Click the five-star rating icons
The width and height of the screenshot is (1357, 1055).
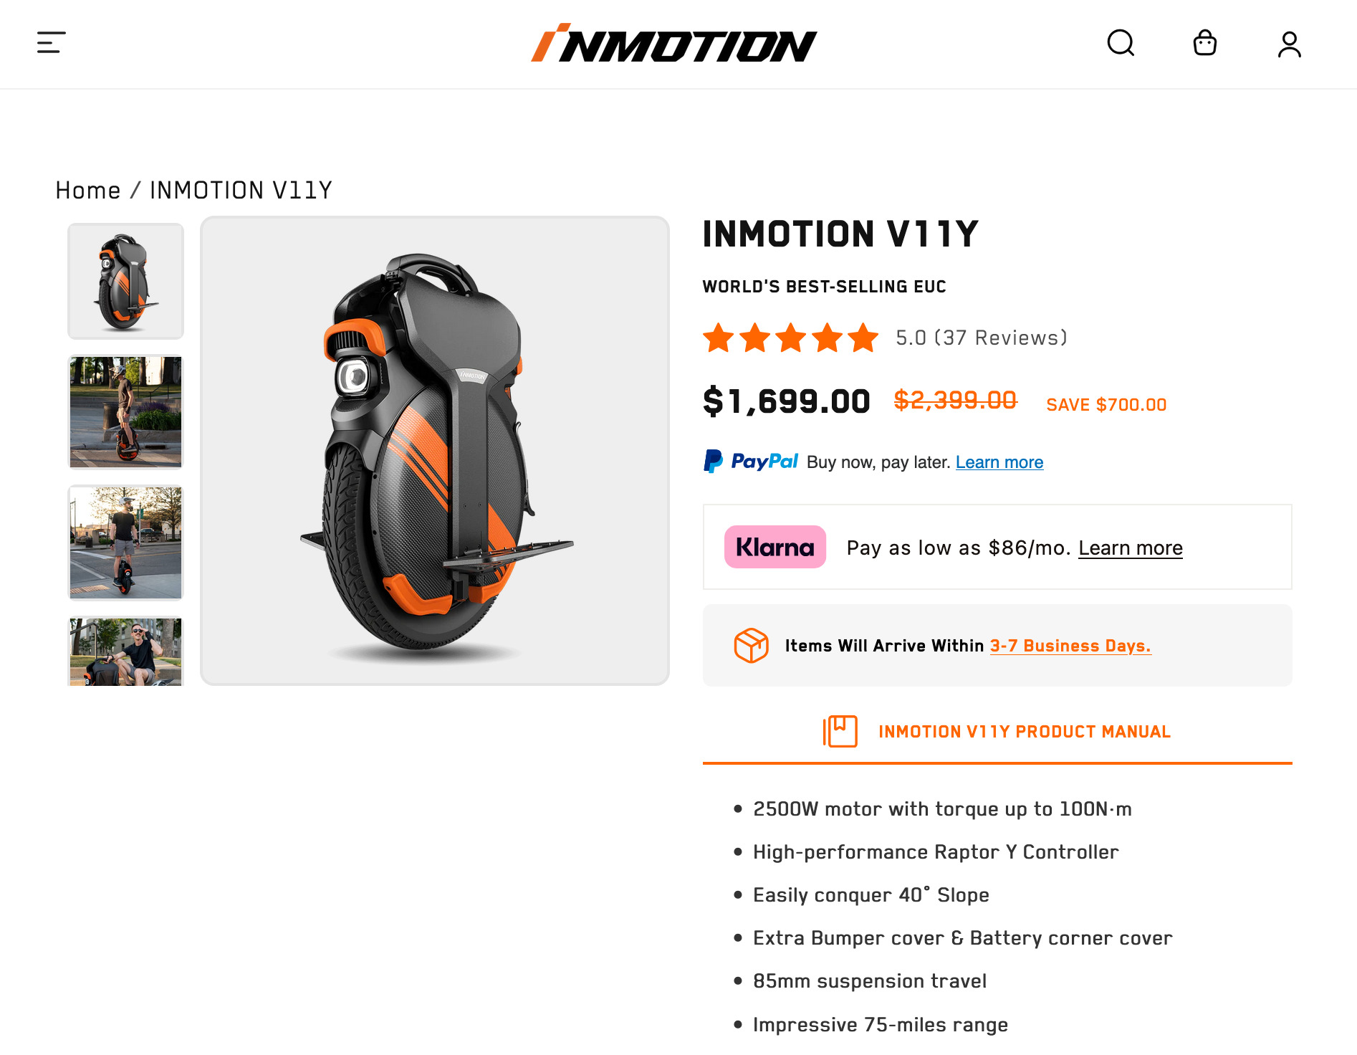790,338
